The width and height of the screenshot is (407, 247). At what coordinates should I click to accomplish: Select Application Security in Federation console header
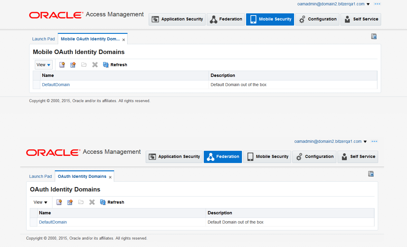(174, 157)
